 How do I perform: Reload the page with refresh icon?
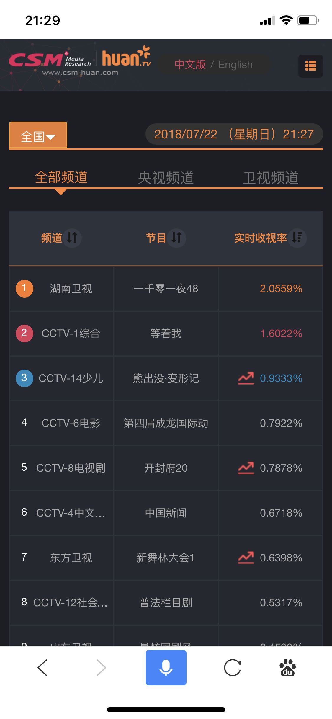tap(232, 667)
